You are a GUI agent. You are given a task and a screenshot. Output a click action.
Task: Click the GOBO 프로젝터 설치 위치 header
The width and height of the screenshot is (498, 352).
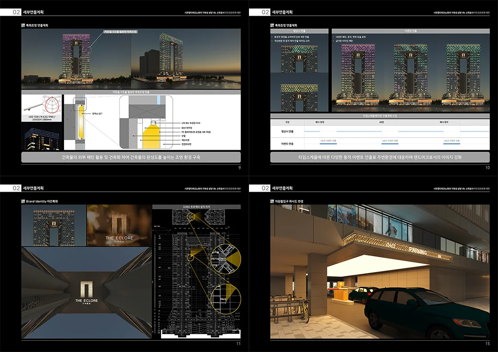point(197,207)
